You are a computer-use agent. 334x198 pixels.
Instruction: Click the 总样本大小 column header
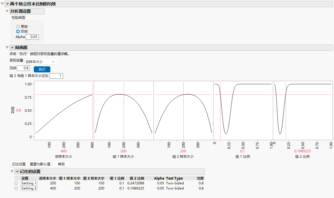click(47, 178)
